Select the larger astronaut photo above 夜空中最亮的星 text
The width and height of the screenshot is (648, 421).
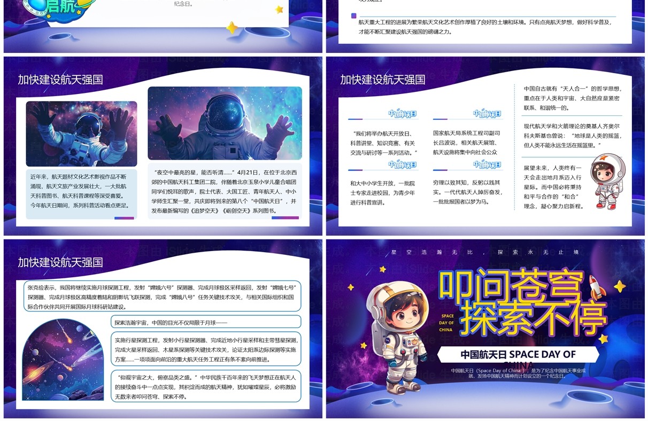225,123
